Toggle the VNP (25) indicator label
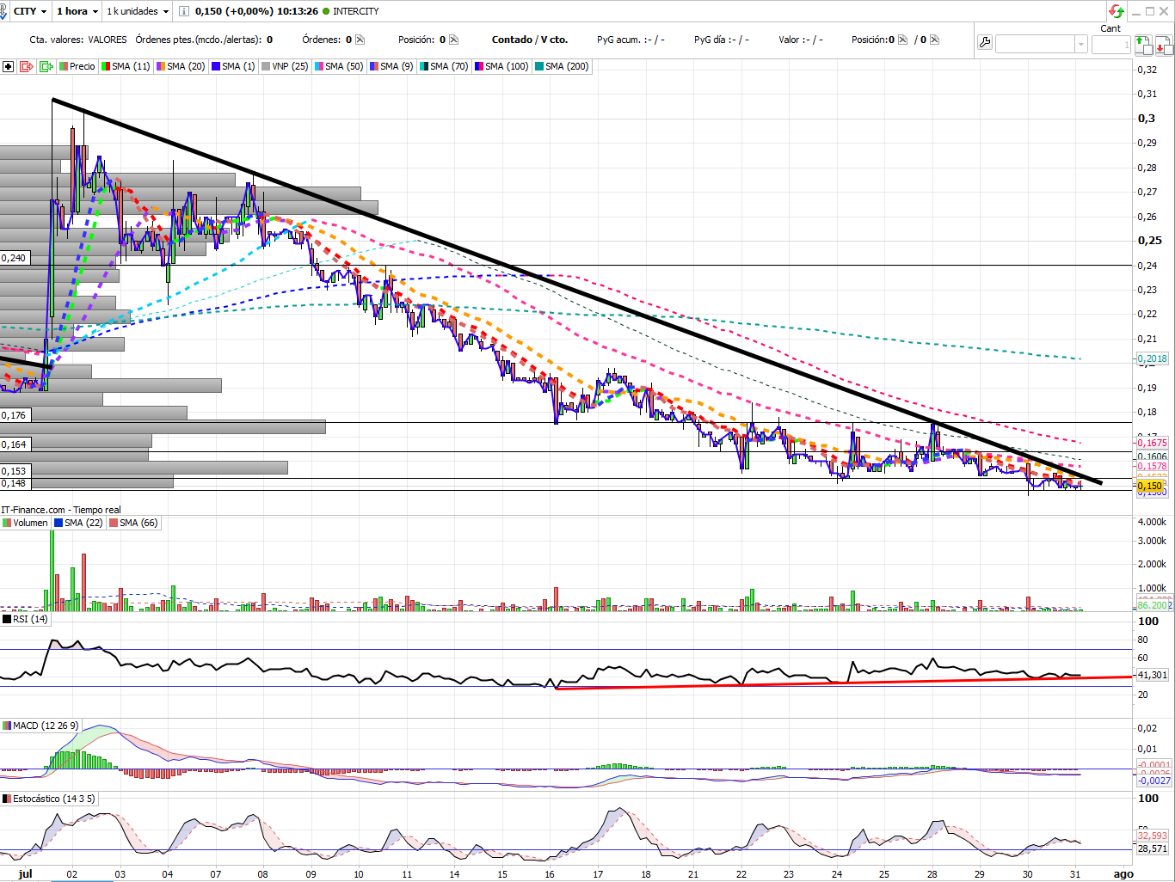The width and height of the screenshot is (1175, 882). click(x=285, y=66)
